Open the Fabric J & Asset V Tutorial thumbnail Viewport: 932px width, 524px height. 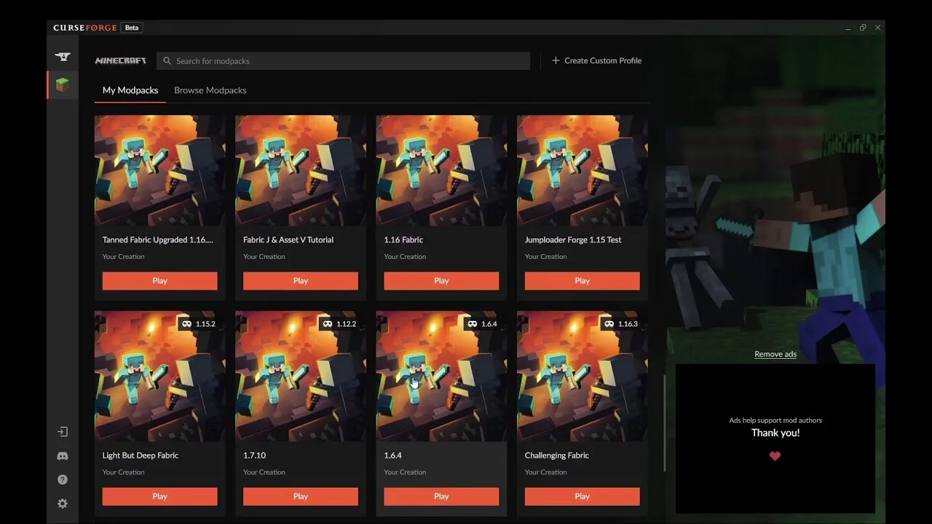[301, 170]
